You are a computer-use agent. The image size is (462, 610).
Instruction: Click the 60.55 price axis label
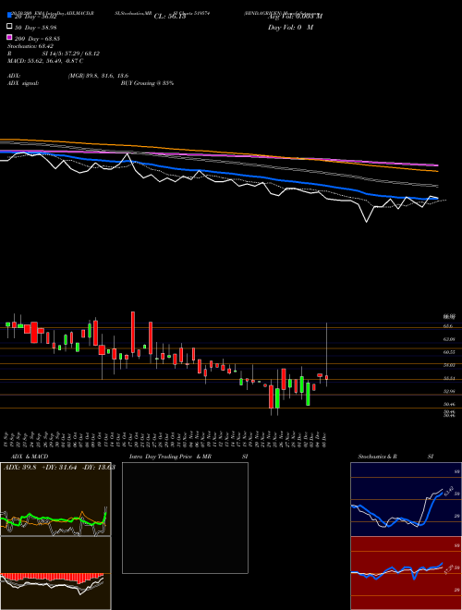450,352
